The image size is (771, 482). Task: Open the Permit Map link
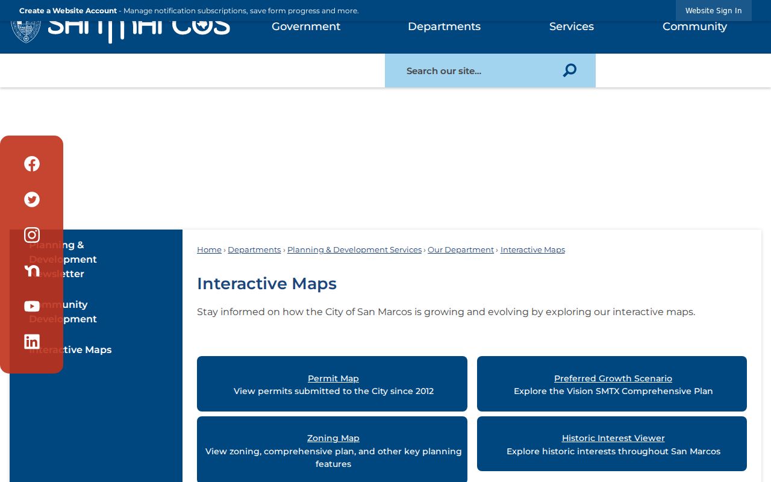coord(333,378)
